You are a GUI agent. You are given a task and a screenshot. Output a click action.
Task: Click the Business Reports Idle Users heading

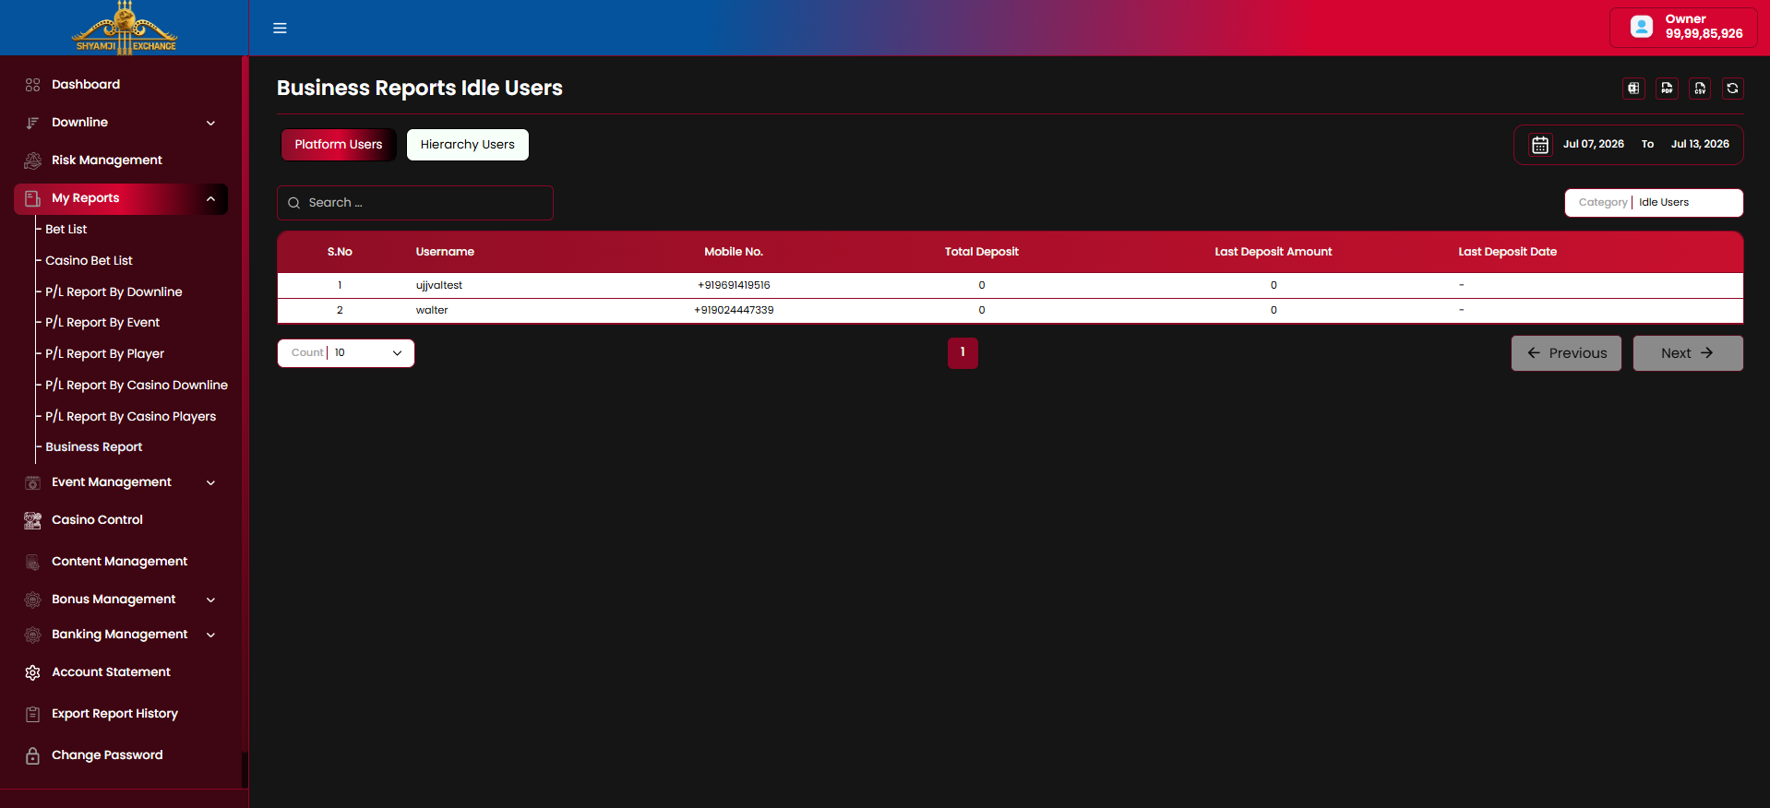click(420, 89)
